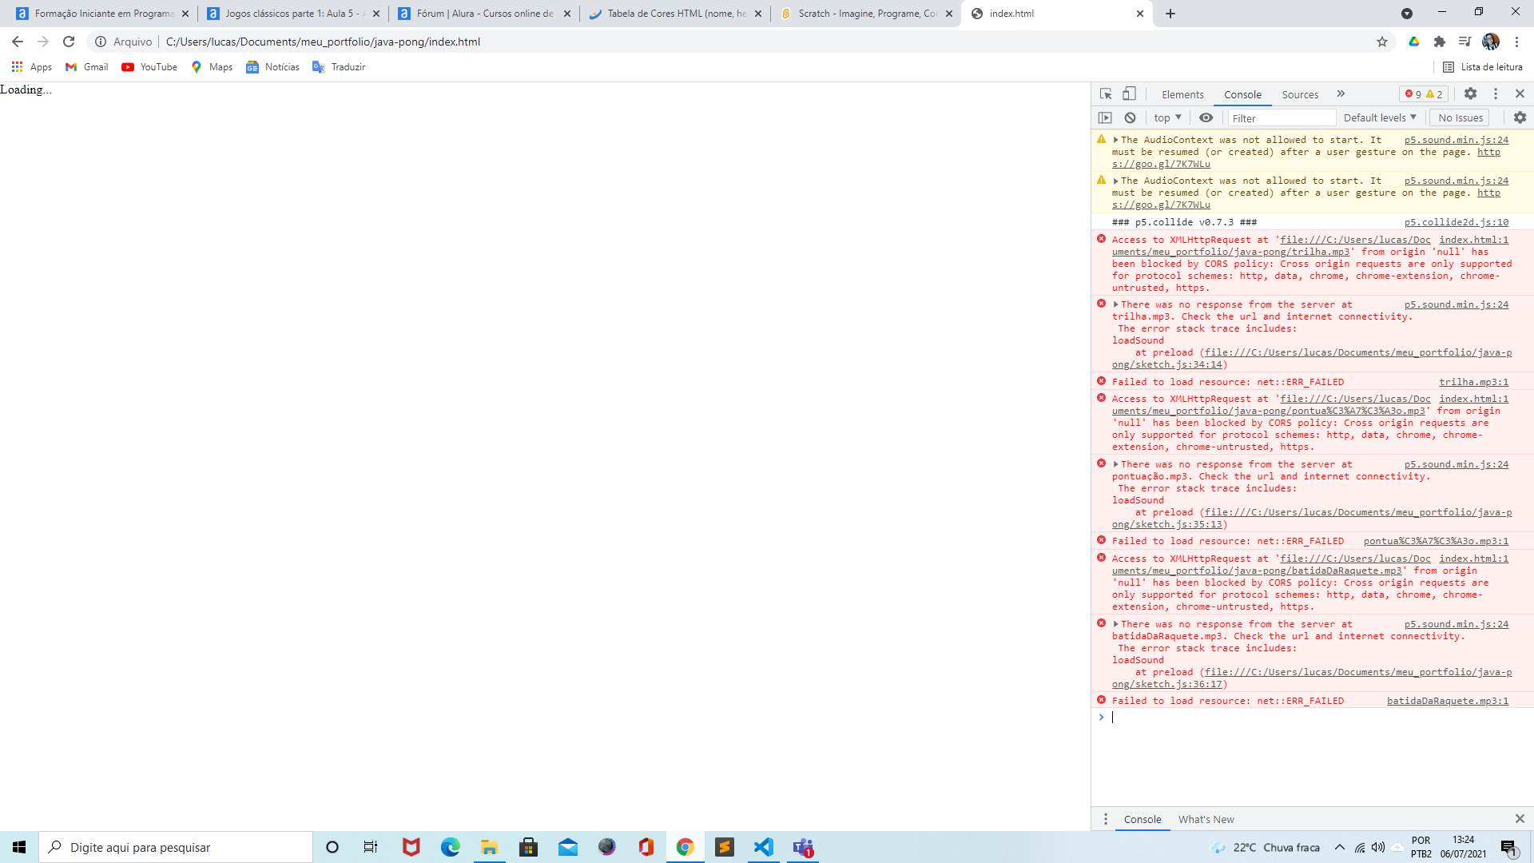Expand the first AudioContext warning message
The image size is (1534, 863).
(x=1116, y=140)
